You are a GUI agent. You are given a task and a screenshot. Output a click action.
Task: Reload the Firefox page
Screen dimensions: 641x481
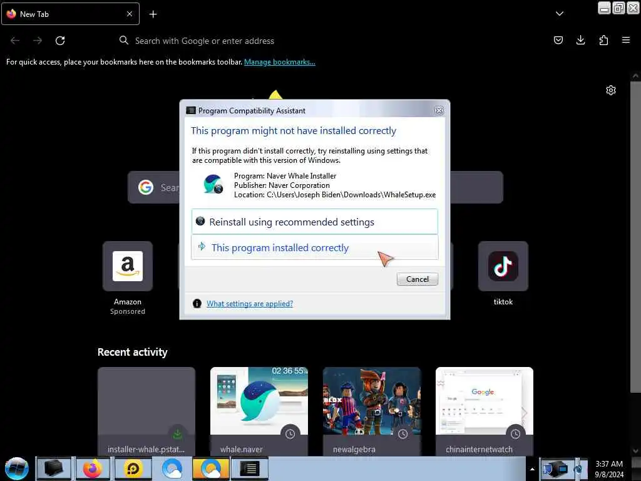coord(60,41)
